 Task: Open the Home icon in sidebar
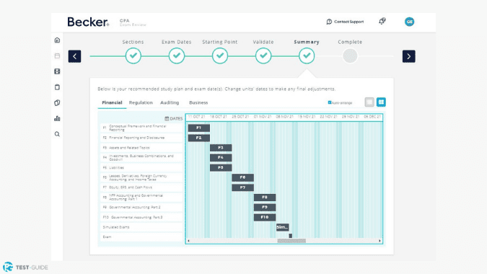pos(57,40)
